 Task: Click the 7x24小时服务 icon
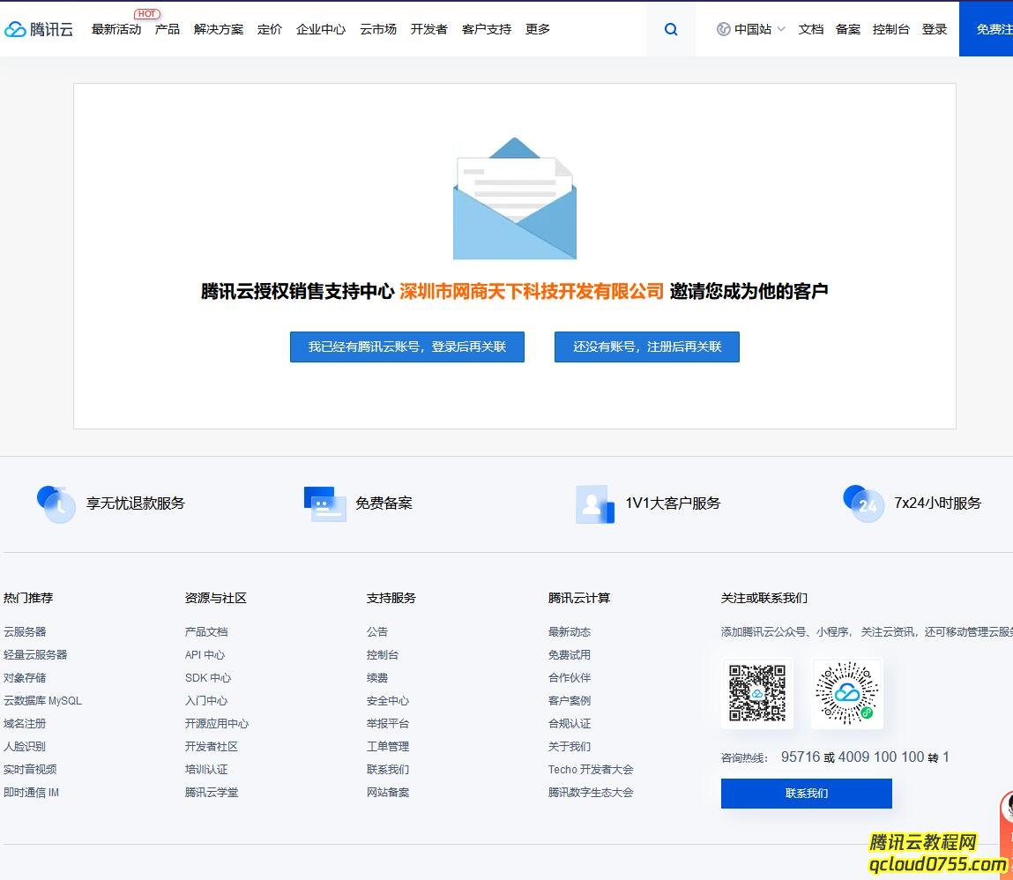click(863, 504)
